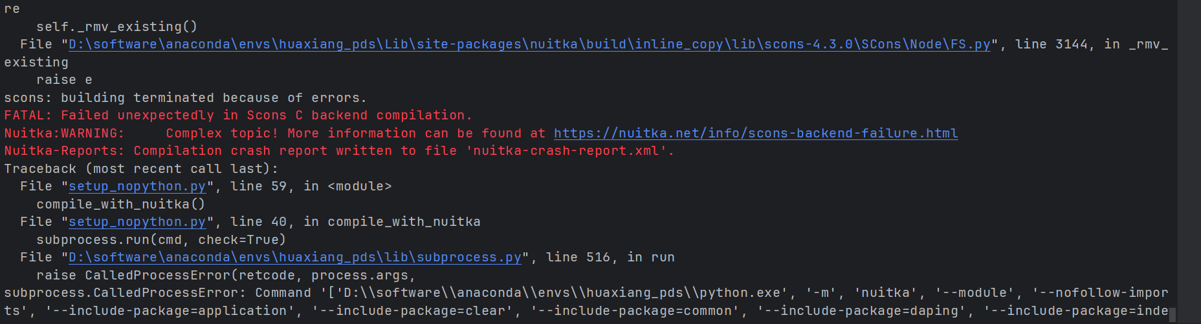1201x324 pixels.
Task: Click the '--include-package=application' argument text
Action: [x=170, y=310]
